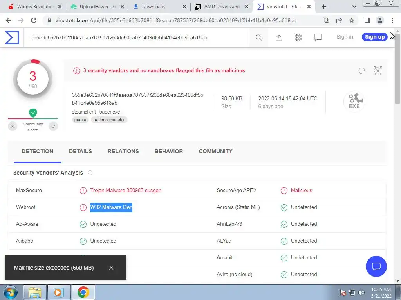Select the DETECTION tab
Viewport: 401px width, 300px height.
click(x=37, y=151)
